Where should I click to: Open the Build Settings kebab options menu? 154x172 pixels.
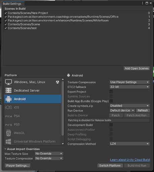pos(143,3)
